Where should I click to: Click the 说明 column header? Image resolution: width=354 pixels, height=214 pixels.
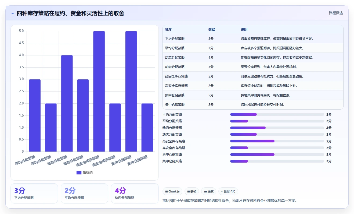coord(244,29)
